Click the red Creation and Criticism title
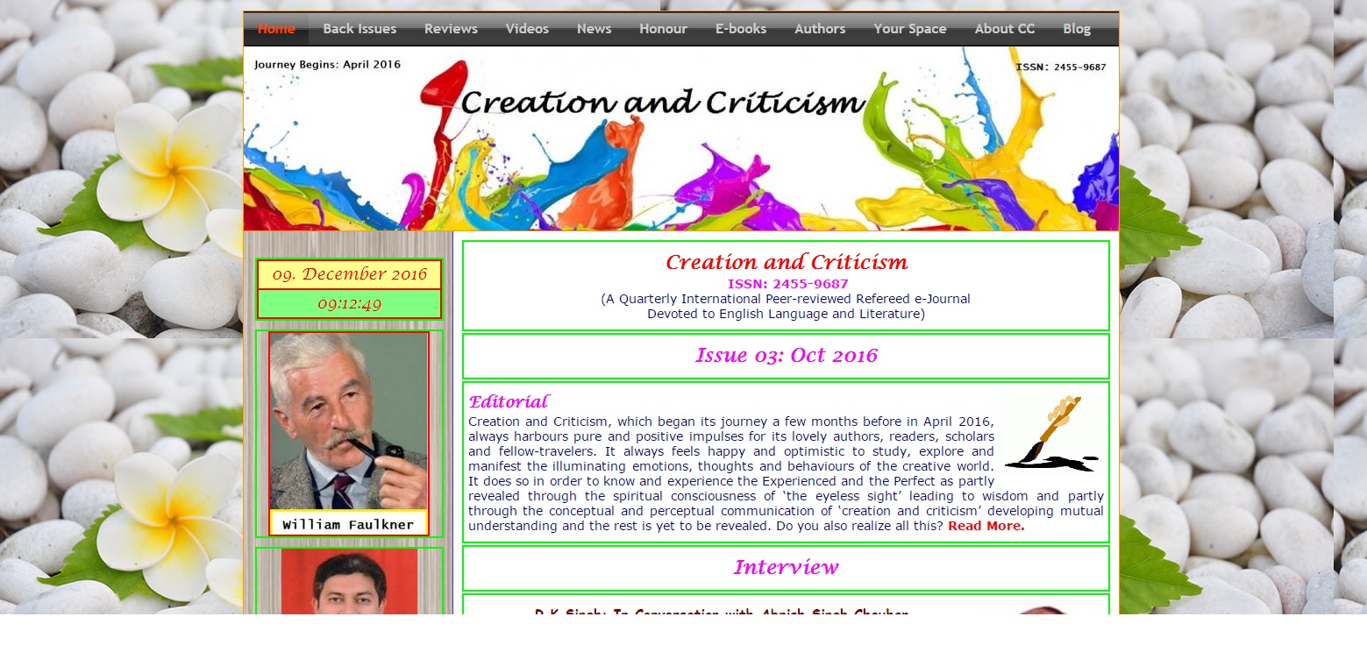The image size is (1367, 645). (787, 262)
